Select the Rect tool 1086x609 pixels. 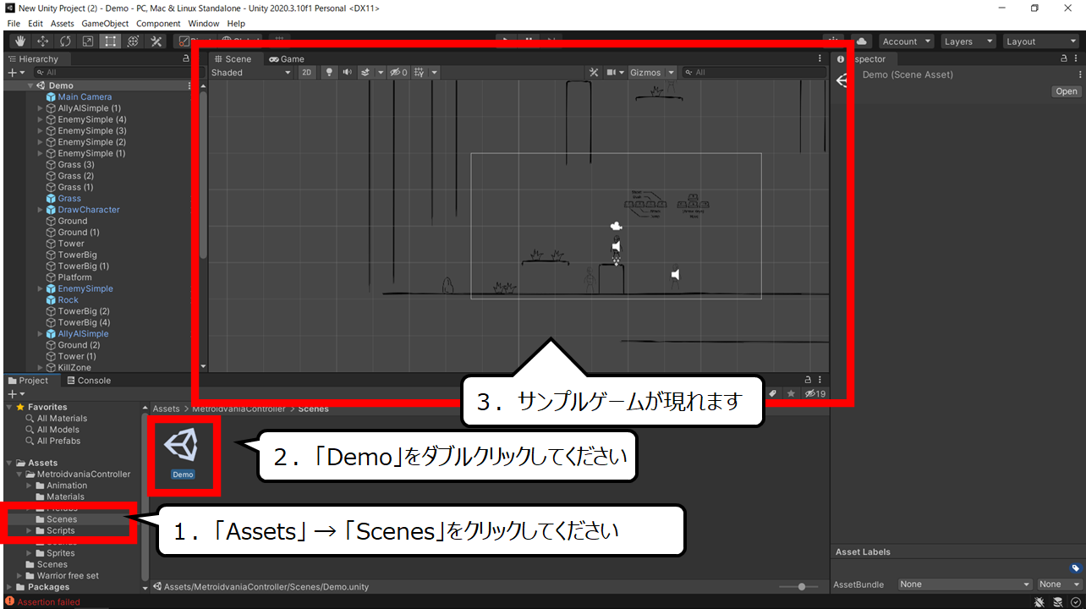pyautogui.click(x=111, y=41)
